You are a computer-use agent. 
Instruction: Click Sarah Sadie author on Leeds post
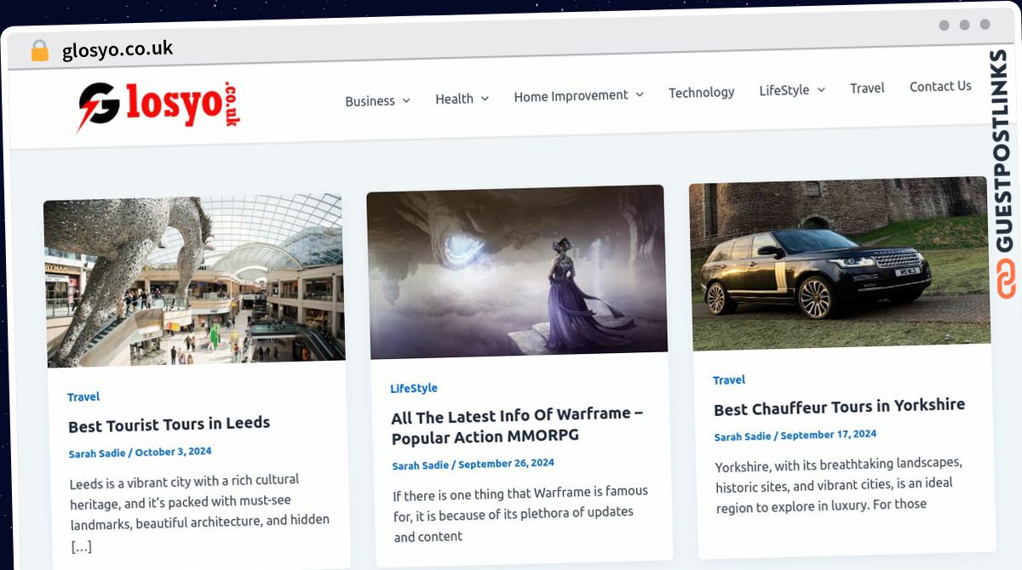click(97, 453)
